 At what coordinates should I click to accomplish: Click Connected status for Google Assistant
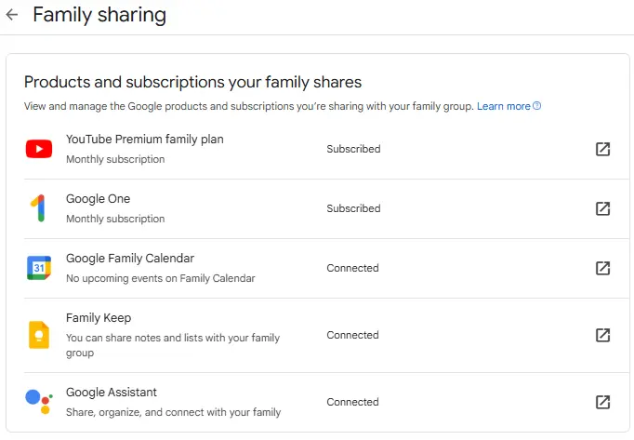(x=352, y=402)
